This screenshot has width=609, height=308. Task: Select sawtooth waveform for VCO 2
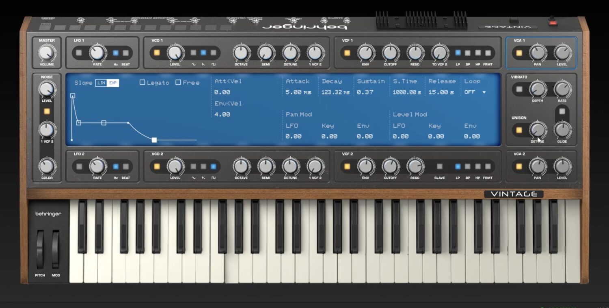point(203,166)
